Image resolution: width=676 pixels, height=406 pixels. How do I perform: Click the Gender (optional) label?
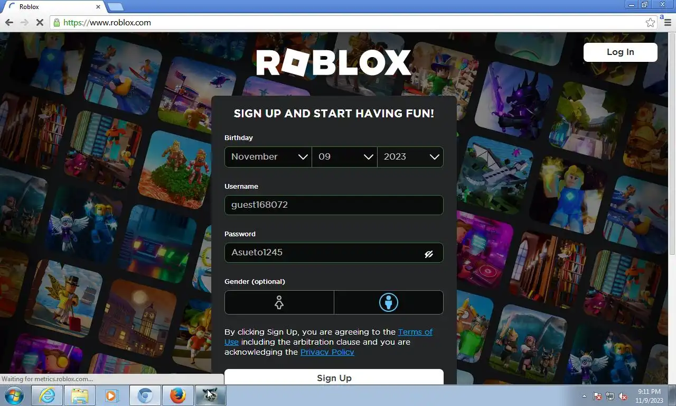(255, 281)
